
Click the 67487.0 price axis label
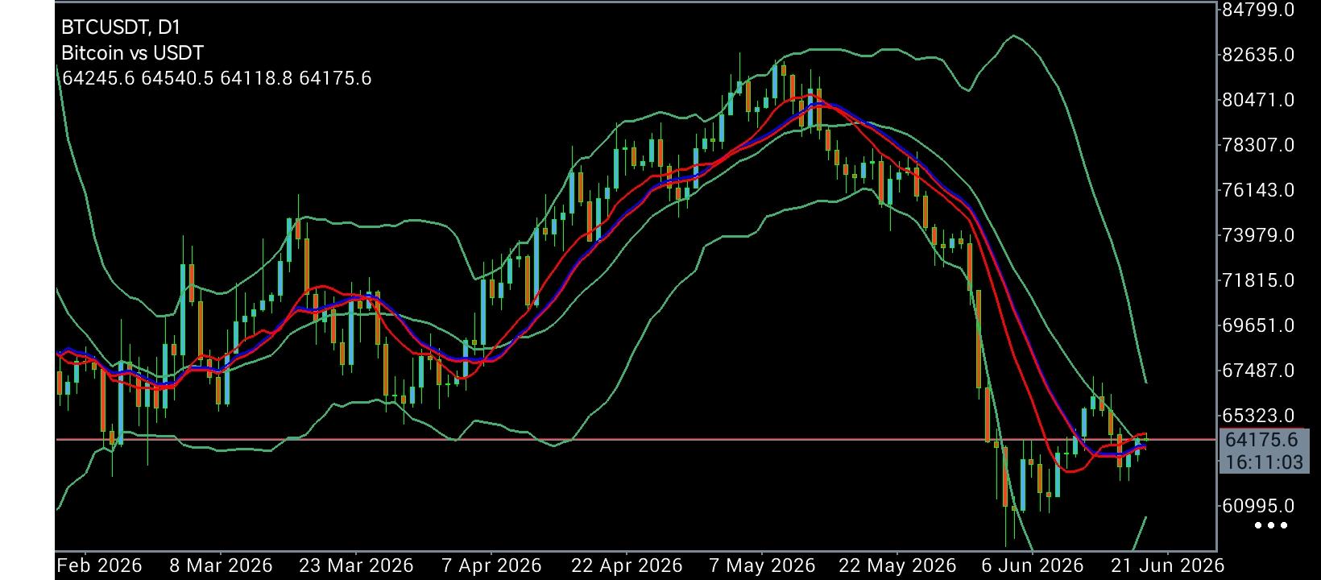(1258, 371)
